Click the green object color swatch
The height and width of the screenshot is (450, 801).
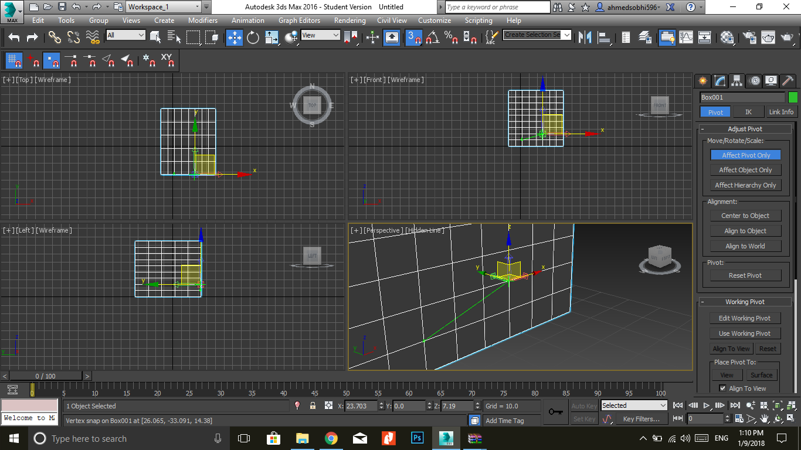coord(793,97)
